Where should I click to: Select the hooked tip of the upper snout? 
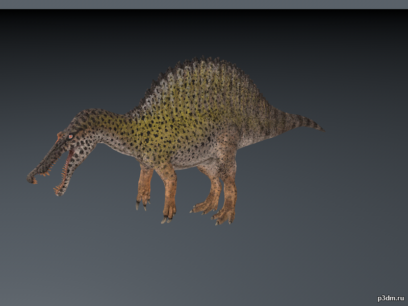click(32, 180)
